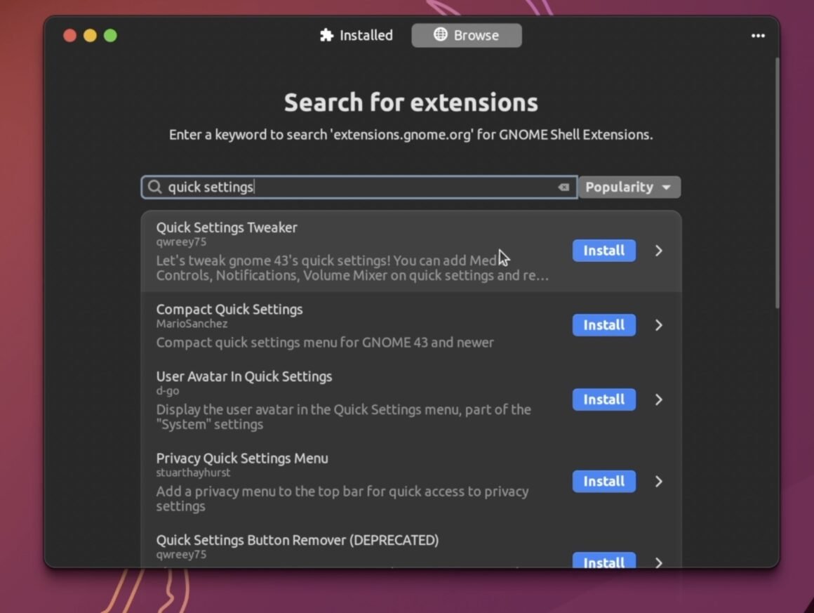Clear the search text using the backspace icon

(x=563, y=187)
